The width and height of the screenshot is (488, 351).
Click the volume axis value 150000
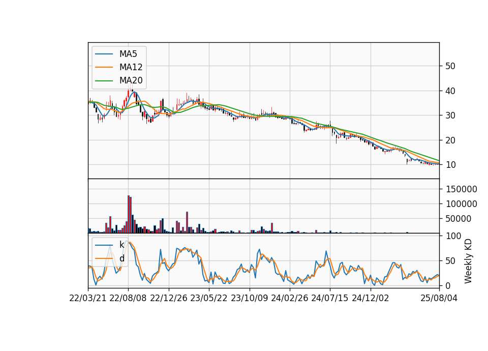coord(461,189)
